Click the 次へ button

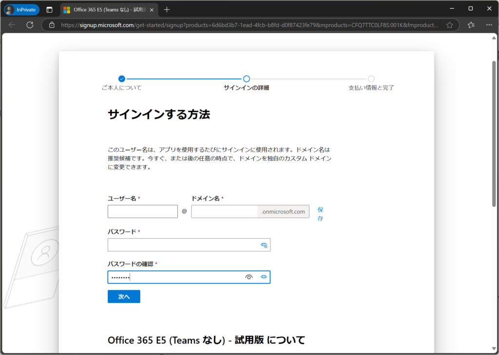(124, 297)
